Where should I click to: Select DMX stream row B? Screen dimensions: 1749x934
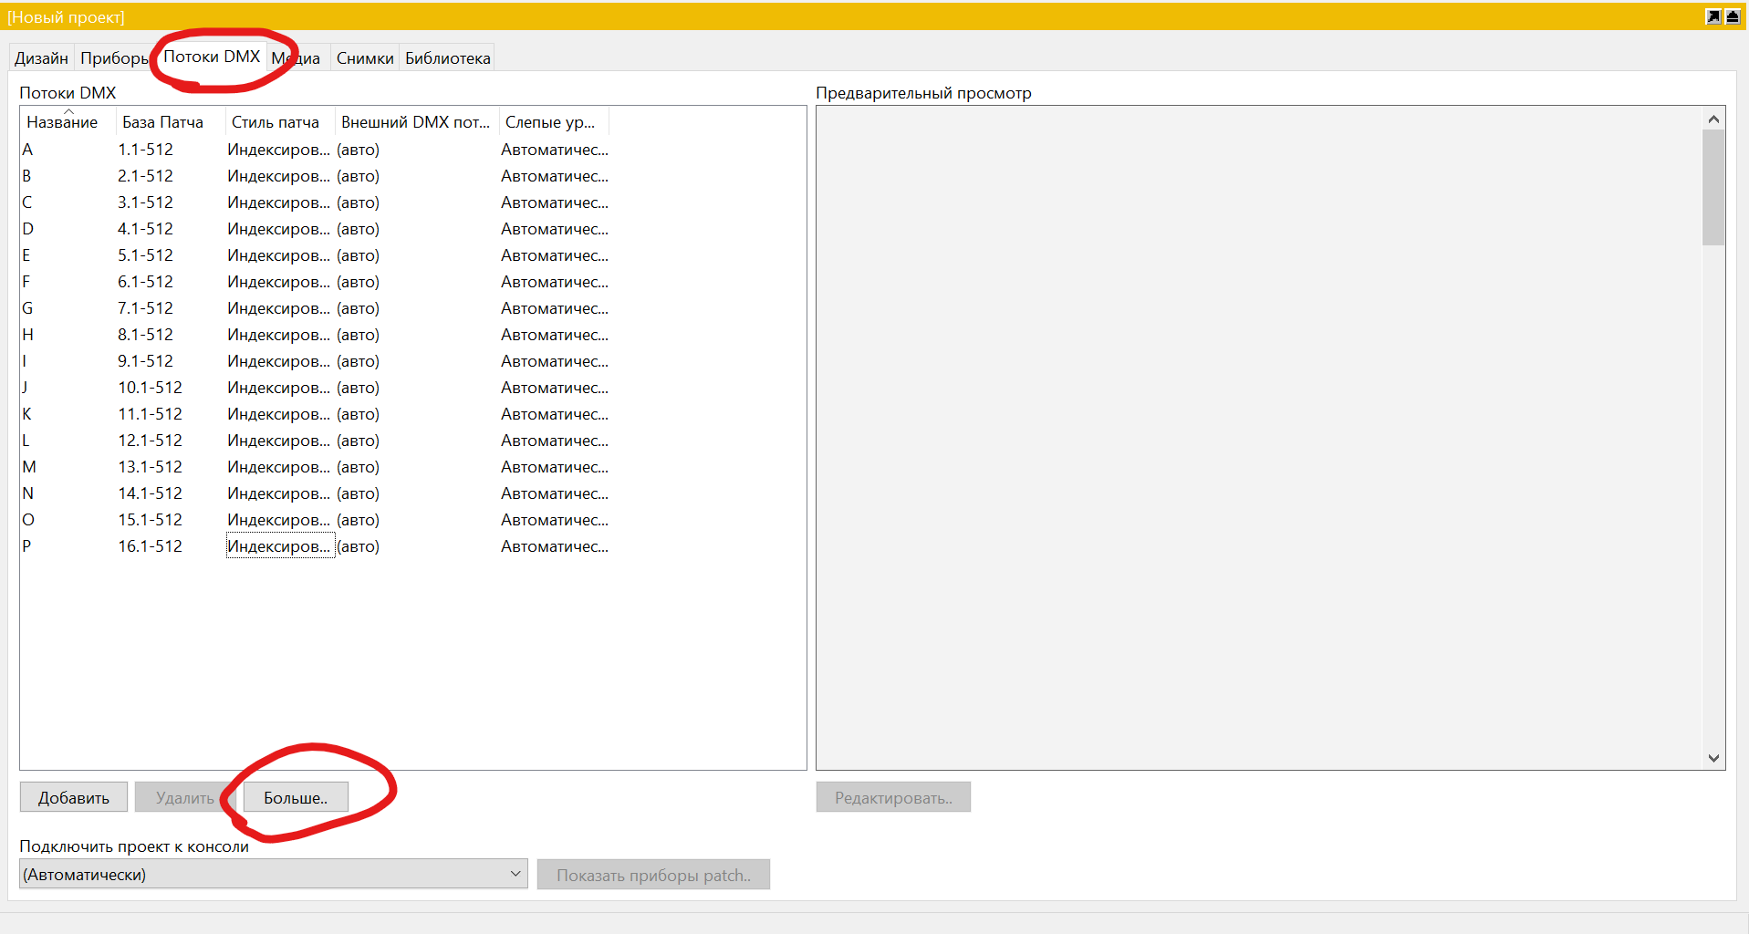[x=315, y=176]
